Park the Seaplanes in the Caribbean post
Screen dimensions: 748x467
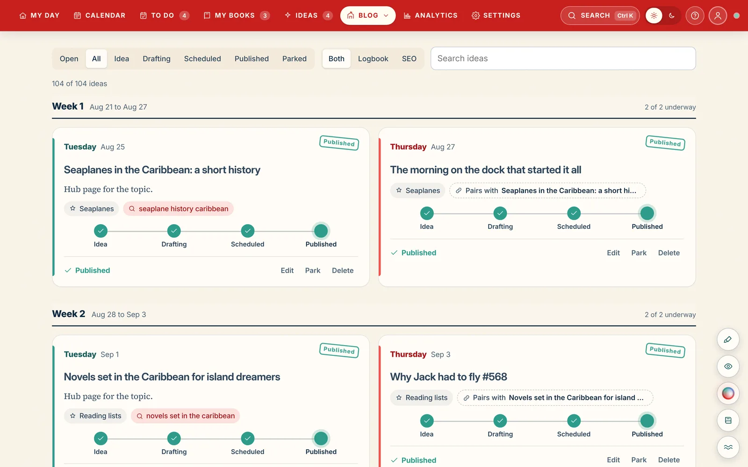point(313,270)
